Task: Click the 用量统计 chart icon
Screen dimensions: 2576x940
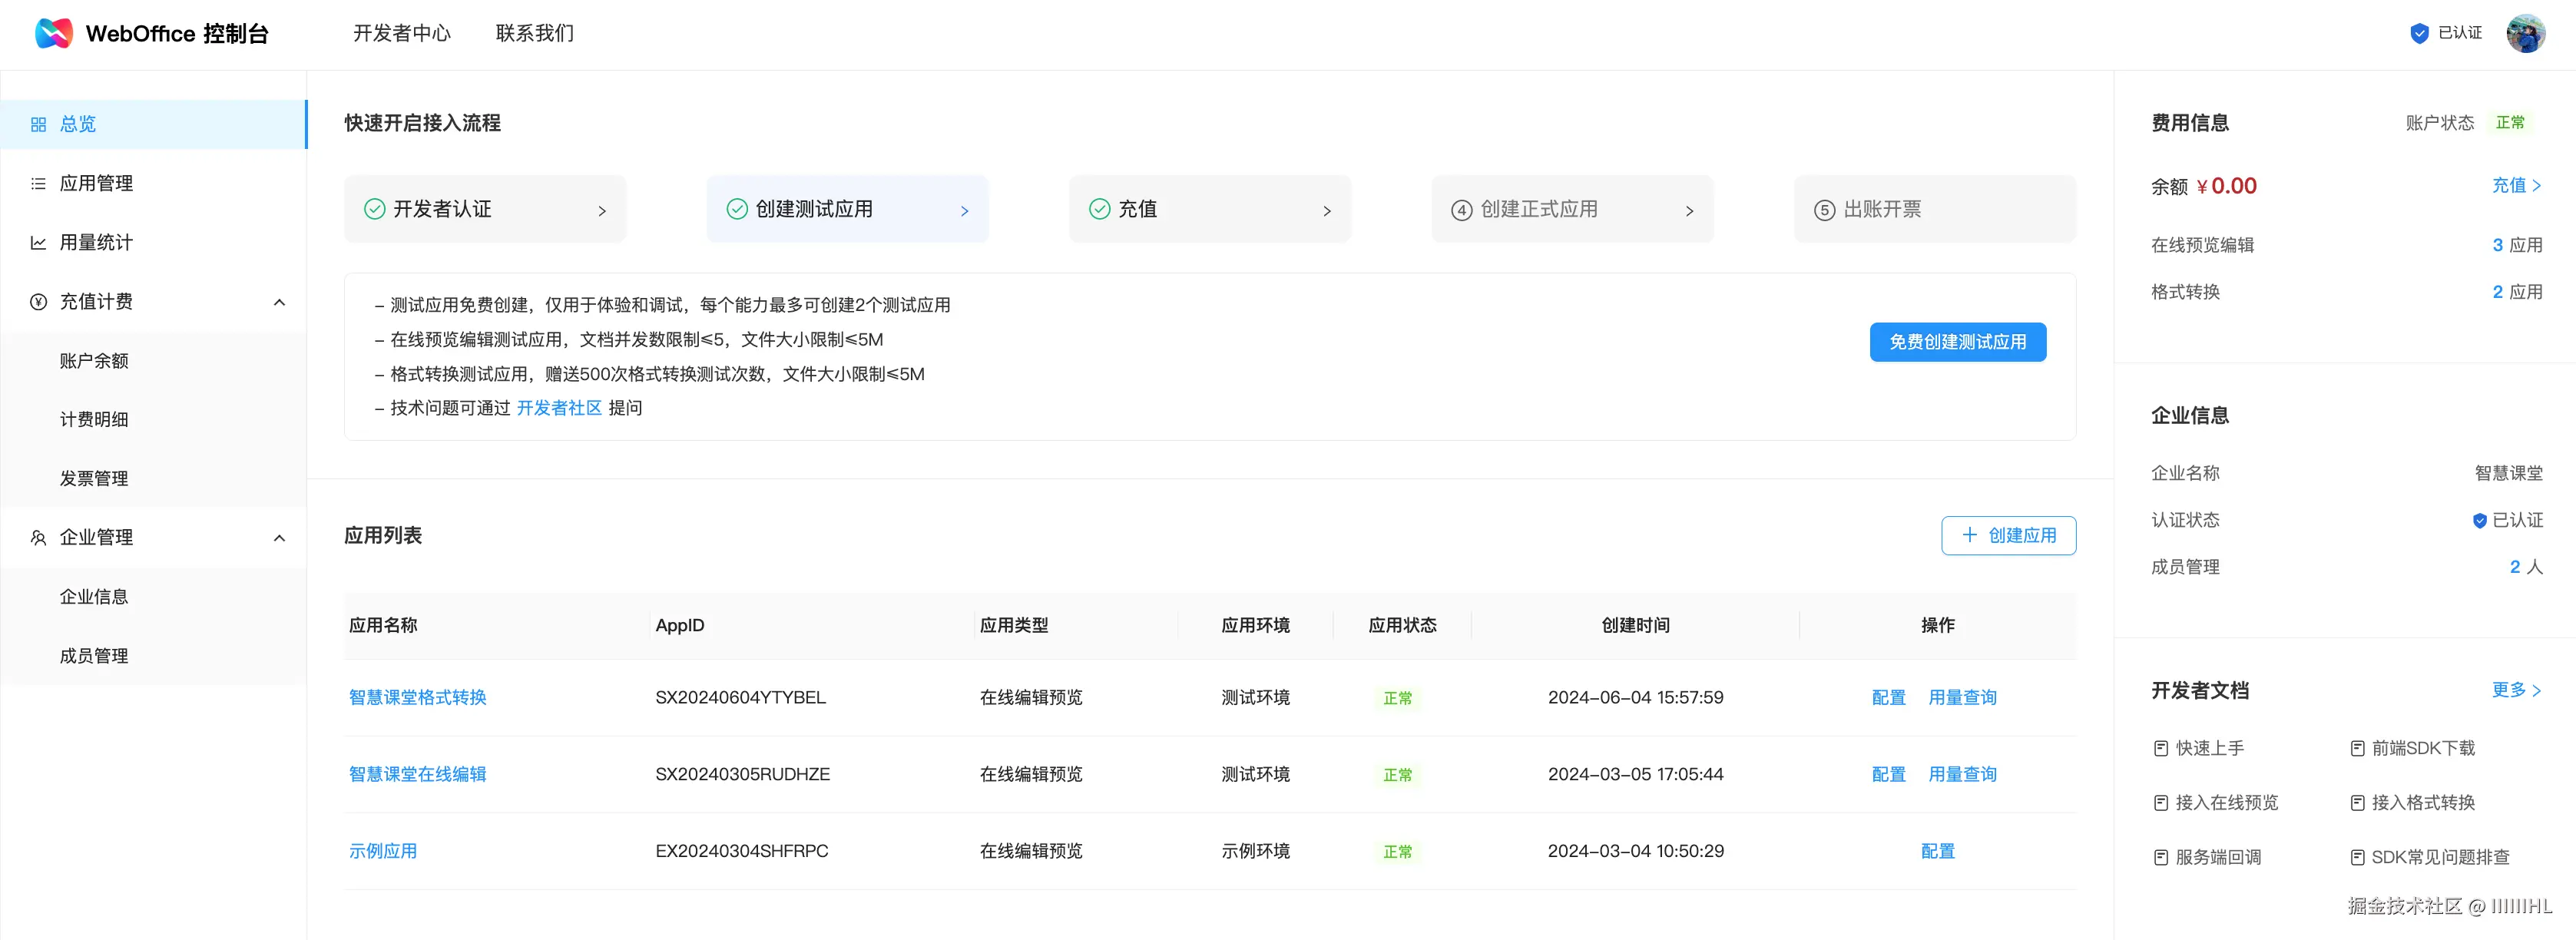Action: click(x=38, y=242)
